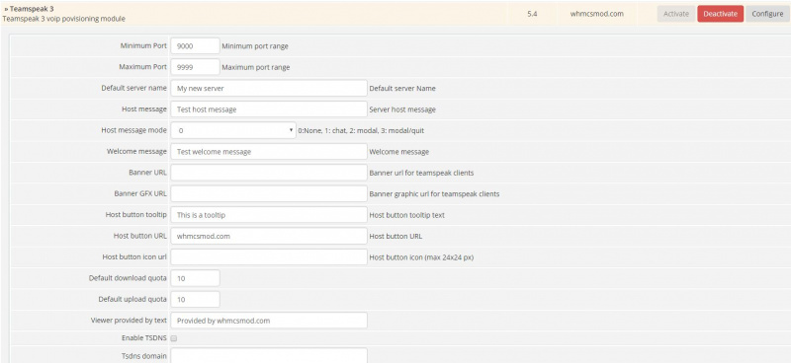Screen dimensions: 791x363
Task: Edit the Welcome message field
Action: pos(269,152)
